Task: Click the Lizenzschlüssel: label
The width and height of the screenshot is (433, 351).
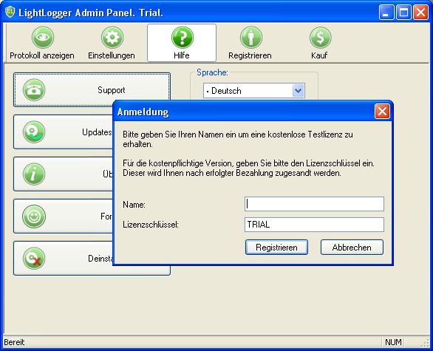Action: [x=151, y=225]
